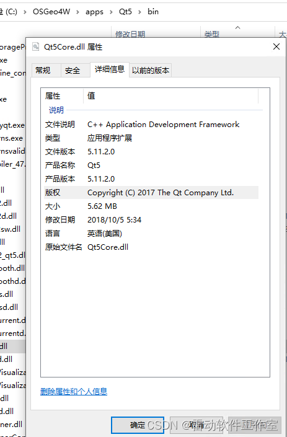Click the Qt5Core.dll file icon in the dialog title bar

36,46
